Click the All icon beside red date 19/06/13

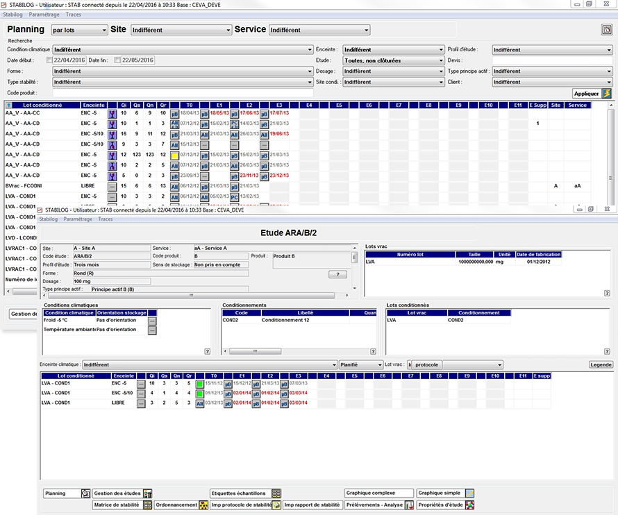[264, 135]
